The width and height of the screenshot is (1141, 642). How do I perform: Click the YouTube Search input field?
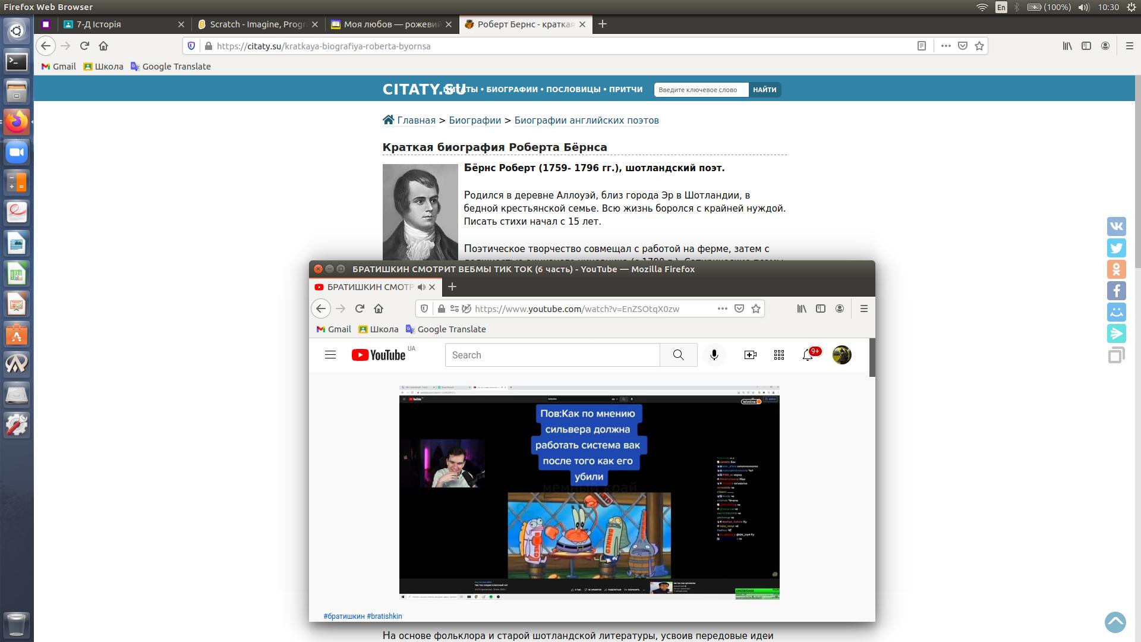[x=551, y=355]
